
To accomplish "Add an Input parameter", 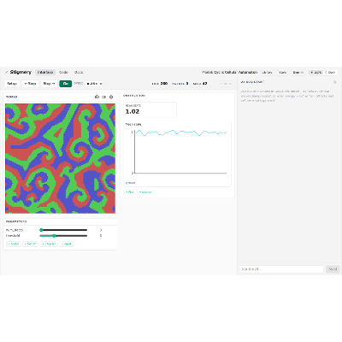I will pos(67,244).
